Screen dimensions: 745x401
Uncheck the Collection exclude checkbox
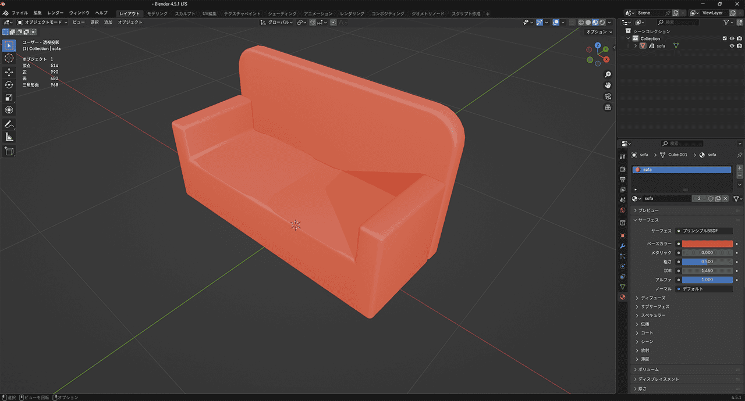point(725,38)
